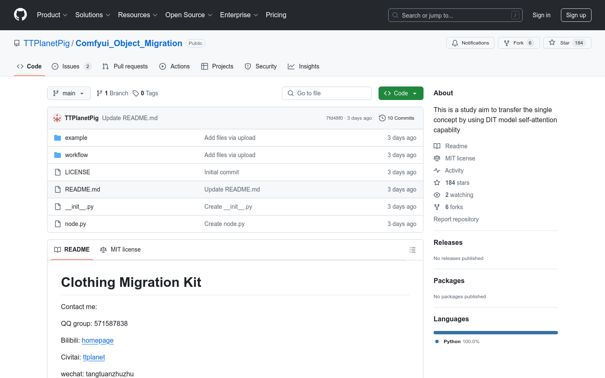Switch to the Issues tab
The width and height of the screenshot is (605, 378).
tap(71, 66)
